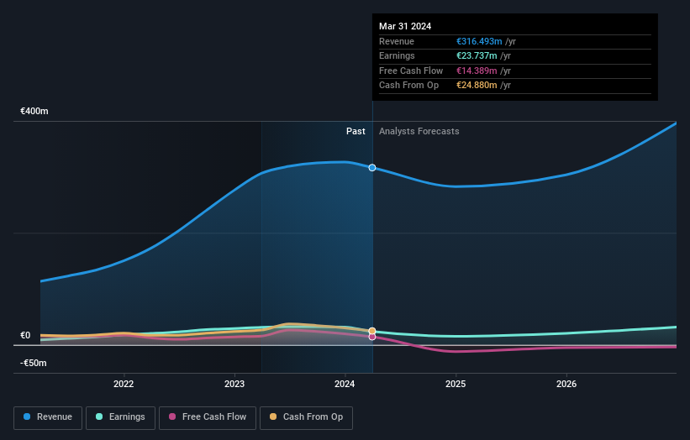
Task: Click the Analysts Forecasts label
Action: coord(419,131)
